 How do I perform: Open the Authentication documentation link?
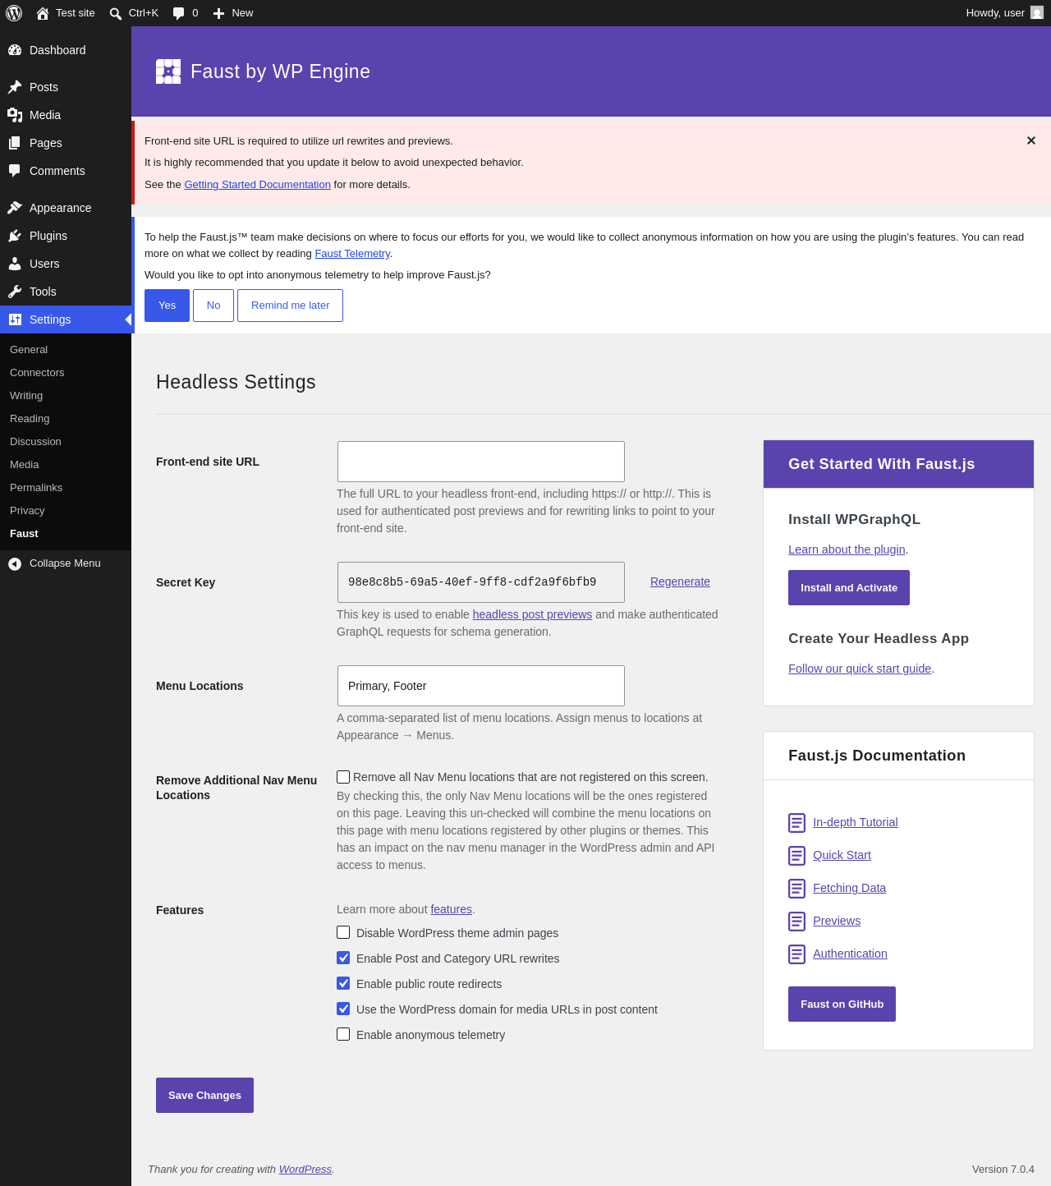coord(850,954)
